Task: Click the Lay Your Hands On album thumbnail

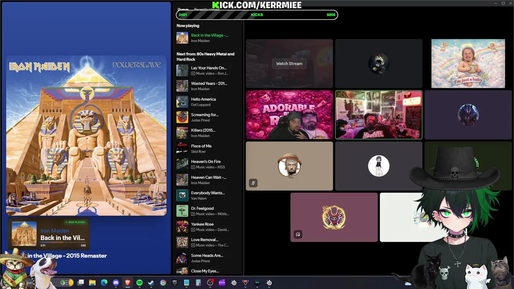Action: pyautogui.click(x=182, y=70)
